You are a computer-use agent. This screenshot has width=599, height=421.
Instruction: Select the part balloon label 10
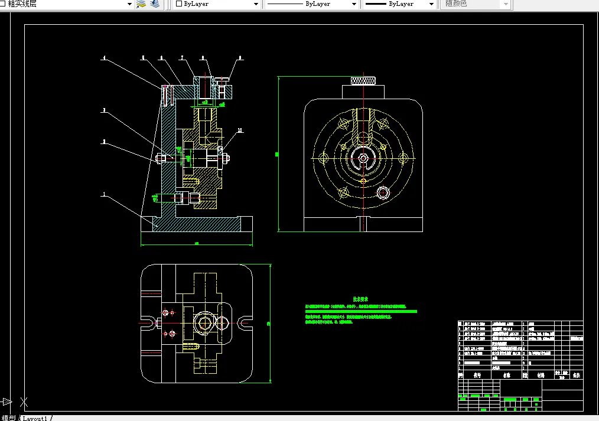(240, 130)
